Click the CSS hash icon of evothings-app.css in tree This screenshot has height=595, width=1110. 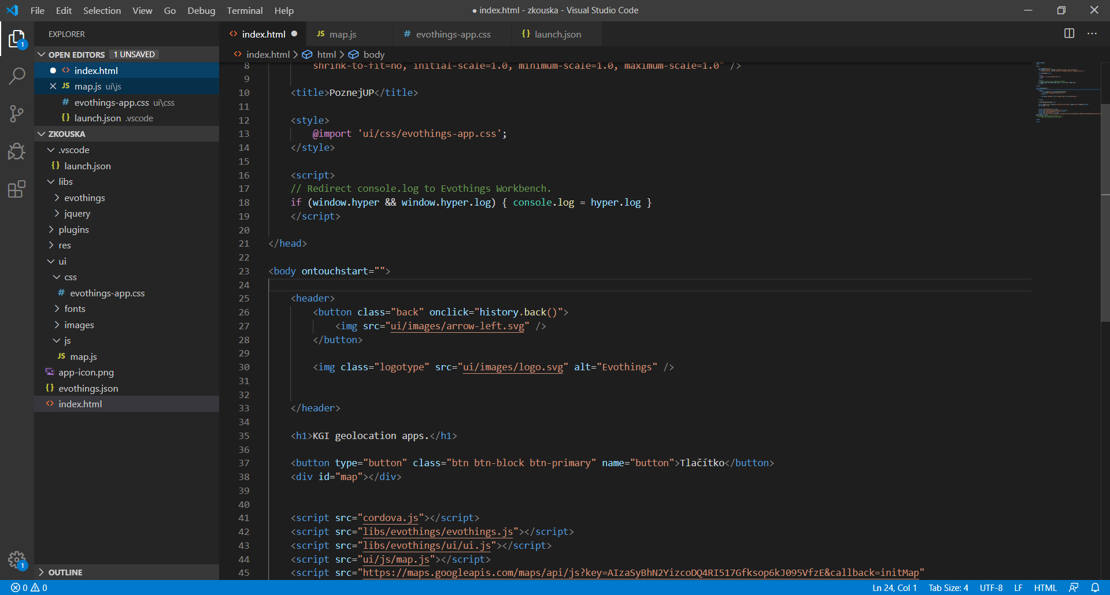(x=61, y=293)
